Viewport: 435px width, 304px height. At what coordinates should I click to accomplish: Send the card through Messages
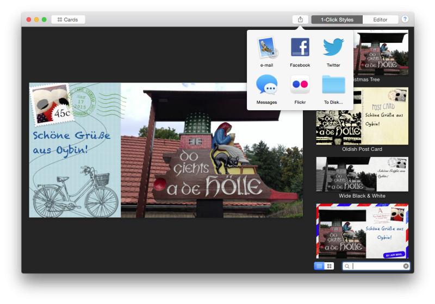(x=266, y=85)
